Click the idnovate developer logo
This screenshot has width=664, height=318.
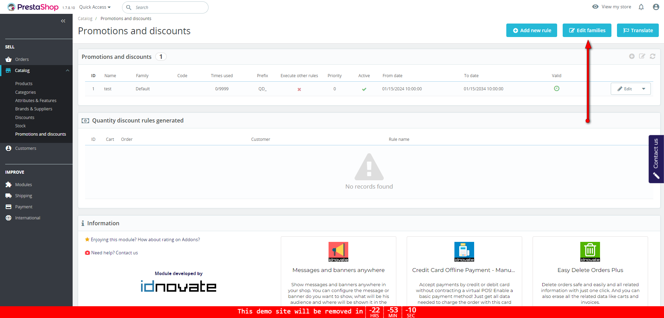(178, 286)
